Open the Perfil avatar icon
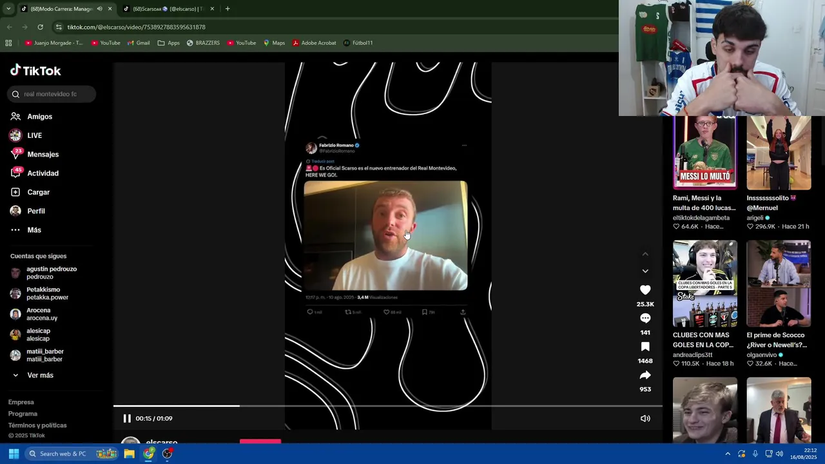The width and height of the screenshot is (825, 464). (15, 211)
